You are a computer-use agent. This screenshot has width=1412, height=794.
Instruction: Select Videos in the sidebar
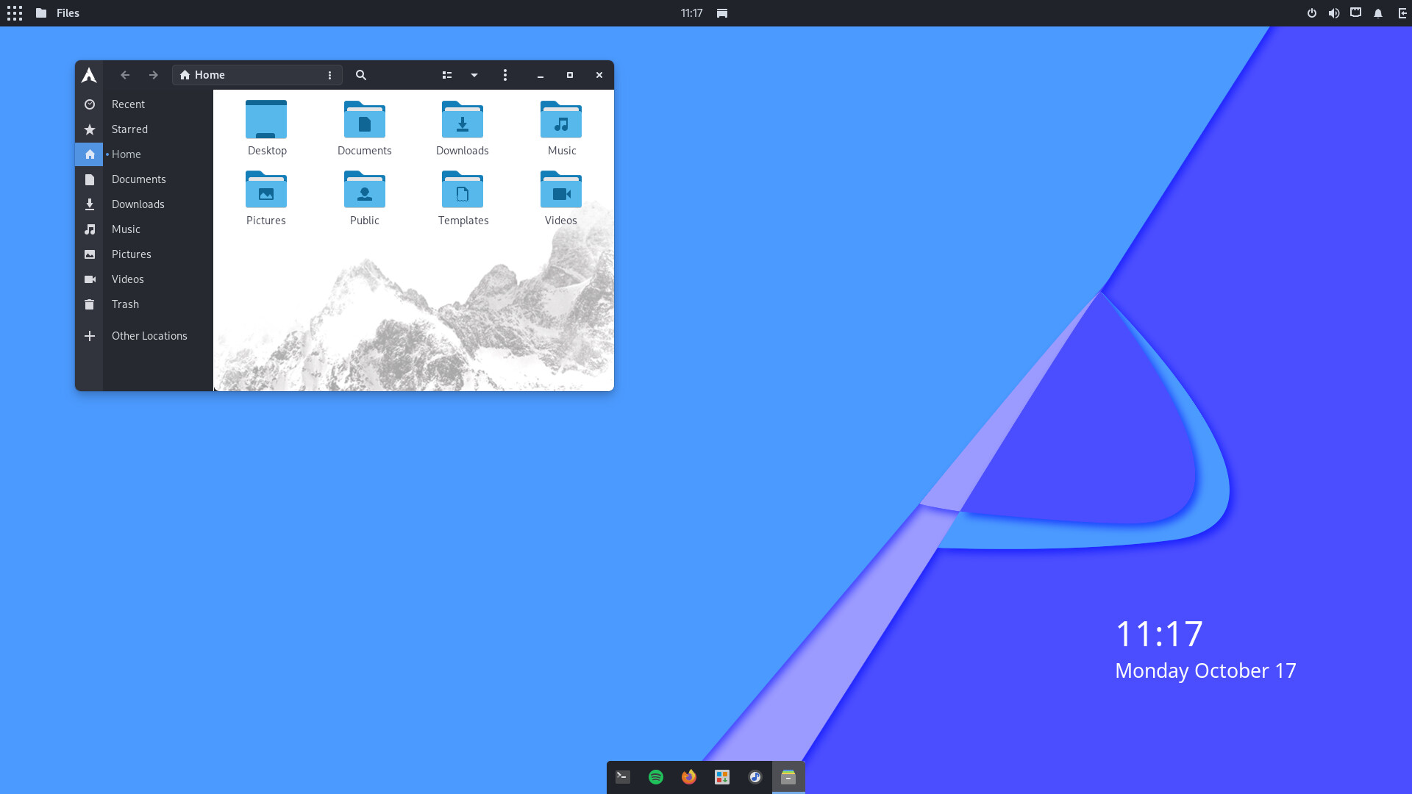click(144, 279)
